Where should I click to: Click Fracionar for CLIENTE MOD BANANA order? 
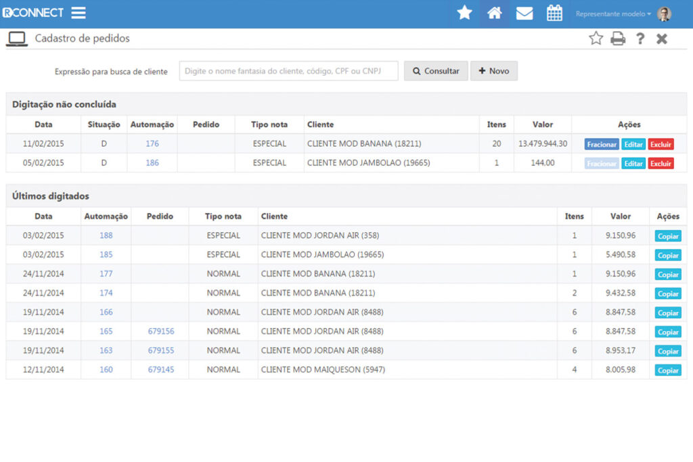pyautogui.click(x=602, y=144)
